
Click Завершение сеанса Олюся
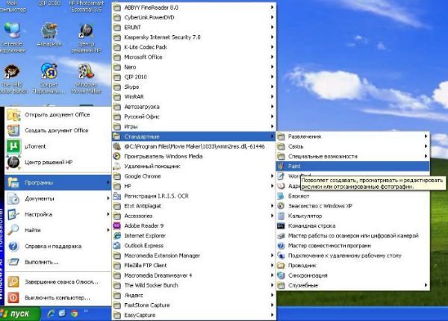pyautogui.click(x=57, y=282)
